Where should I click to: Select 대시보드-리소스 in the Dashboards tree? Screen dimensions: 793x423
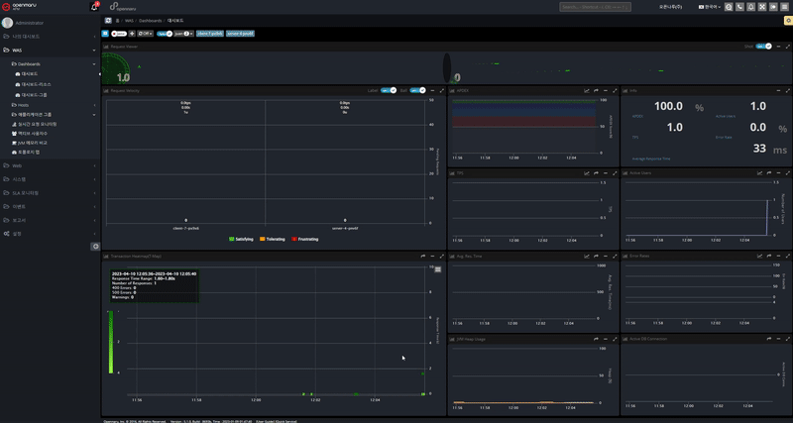[x=37, y=84]
